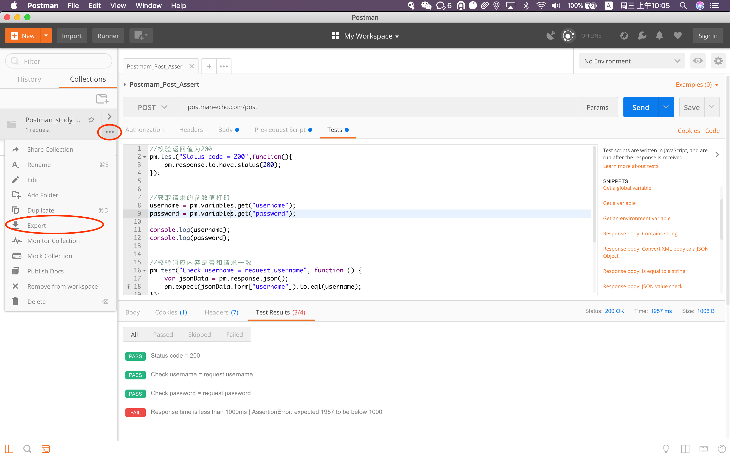Screen dimensions: 730x455
Task: Click the new window icon in toolbar
Action: pyautogui.click(x=141, y=36)
